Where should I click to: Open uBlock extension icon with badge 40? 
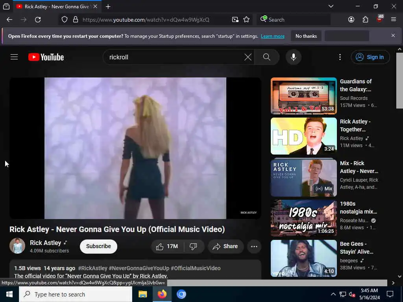(x=380, y=19)
